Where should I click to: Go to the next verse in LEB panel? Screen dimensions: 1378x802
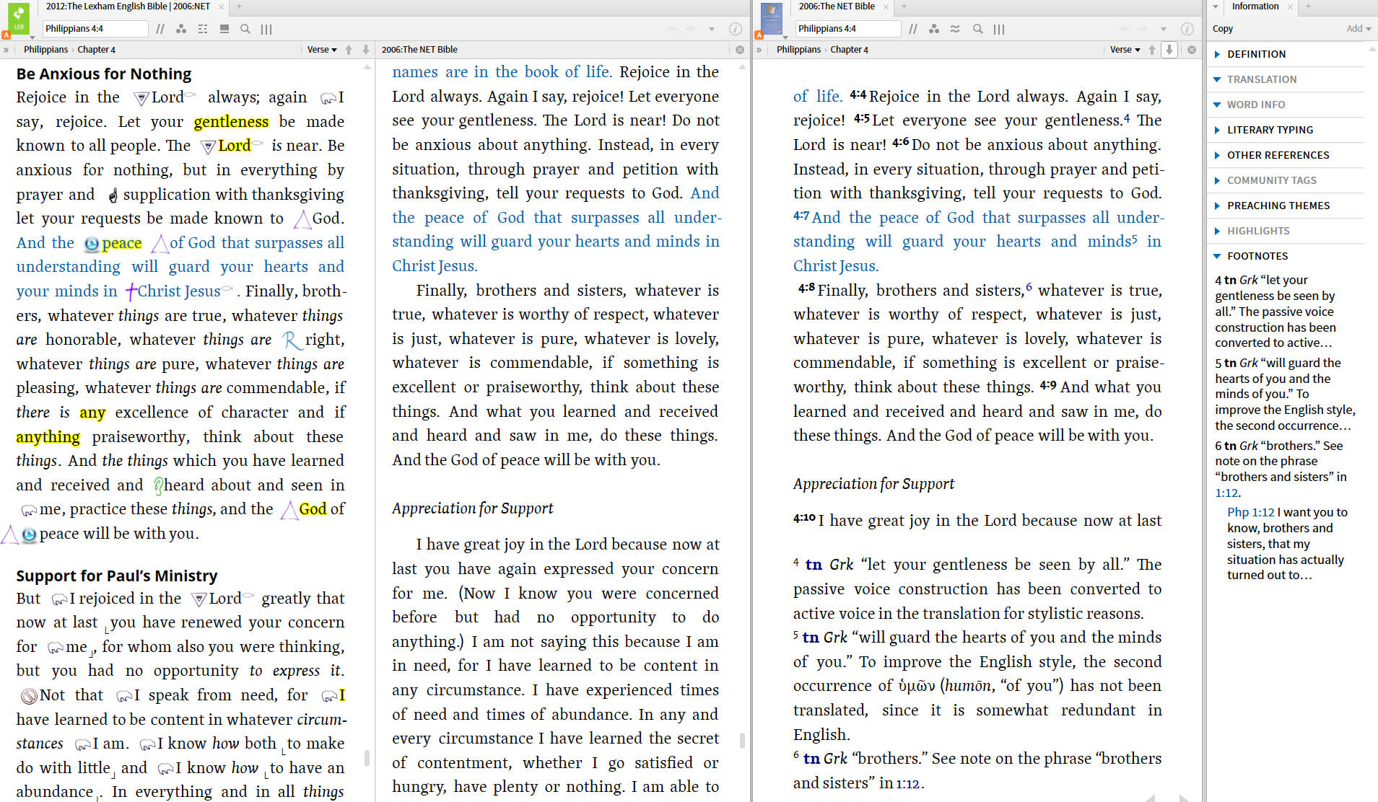click(x=366, y=50)
